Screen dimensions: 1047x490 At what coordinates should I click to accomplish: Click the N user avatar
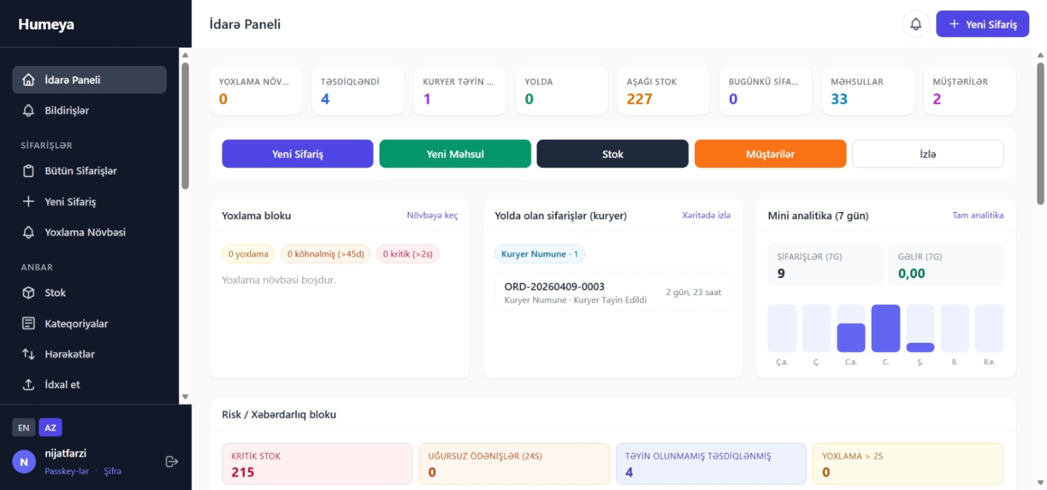click(x=24, y=462)
